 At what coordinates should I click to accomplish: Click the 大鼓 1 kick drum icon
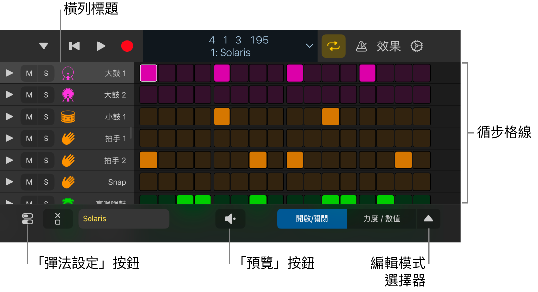(x=68, y=73)
